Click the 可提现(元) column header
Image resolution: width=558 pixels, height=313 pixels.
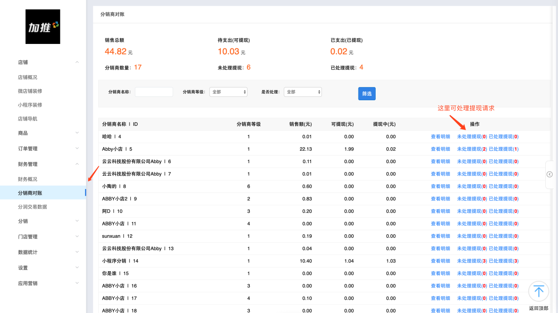pyautogui.click(x=342, y=124)
